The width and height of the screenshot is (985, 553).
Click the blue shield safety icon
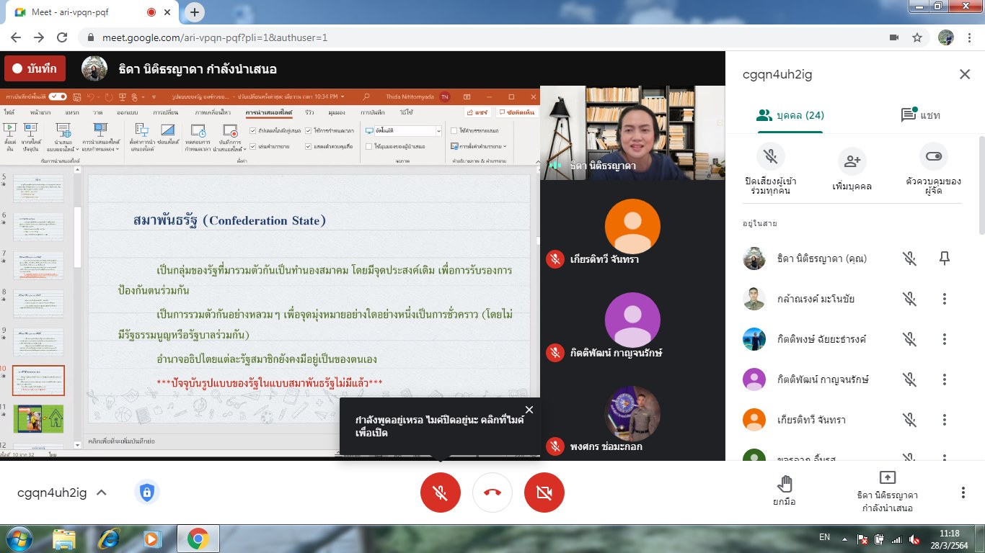click(147, 493)
